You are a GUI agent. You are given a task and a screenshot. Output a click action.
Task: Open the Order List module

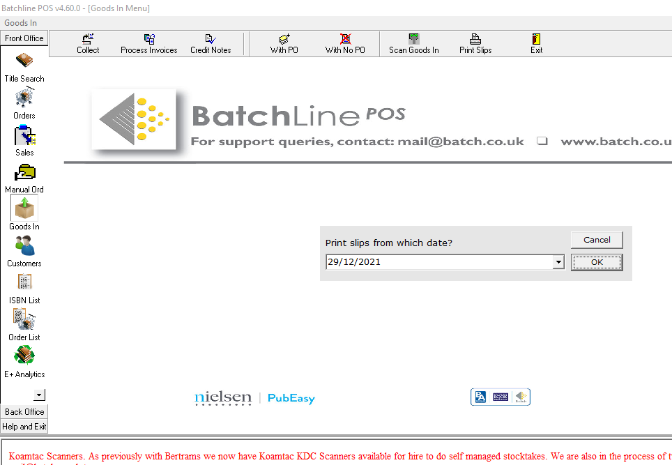tap(24, 326)
